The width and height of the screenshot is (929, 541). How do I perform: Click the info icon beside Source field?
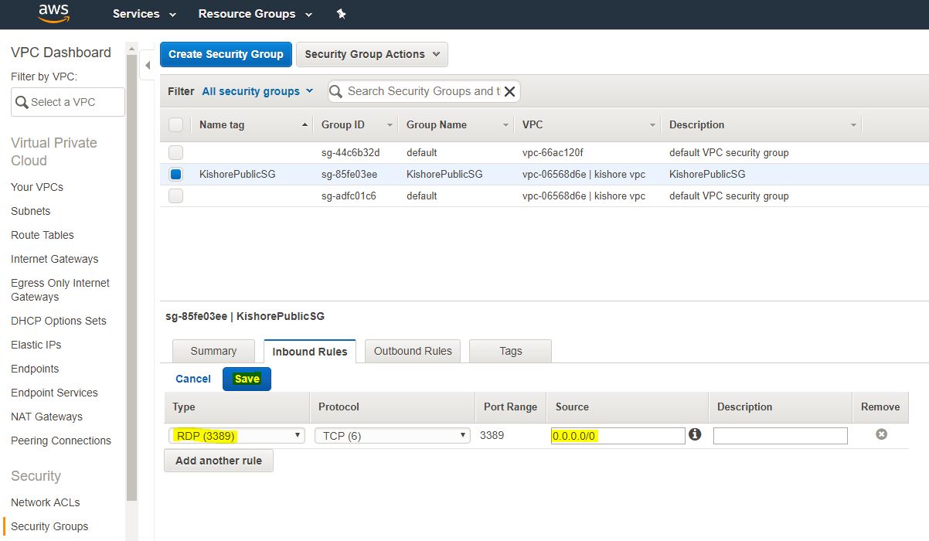(x=695, y=434)
